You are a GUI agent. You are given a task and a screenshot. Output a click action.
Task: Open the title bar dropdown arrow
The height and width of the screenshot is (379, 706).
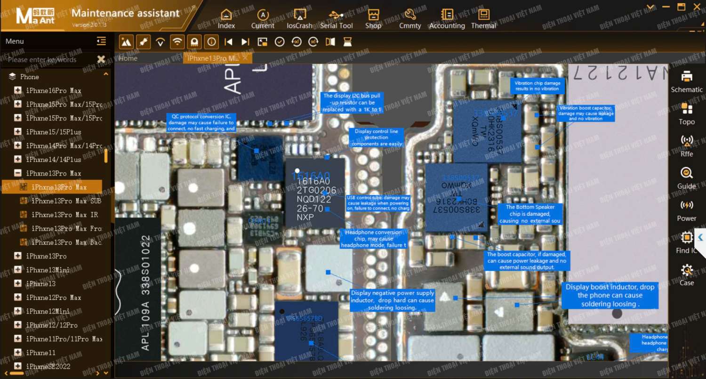pyautogui.click(x=651, y=7)
